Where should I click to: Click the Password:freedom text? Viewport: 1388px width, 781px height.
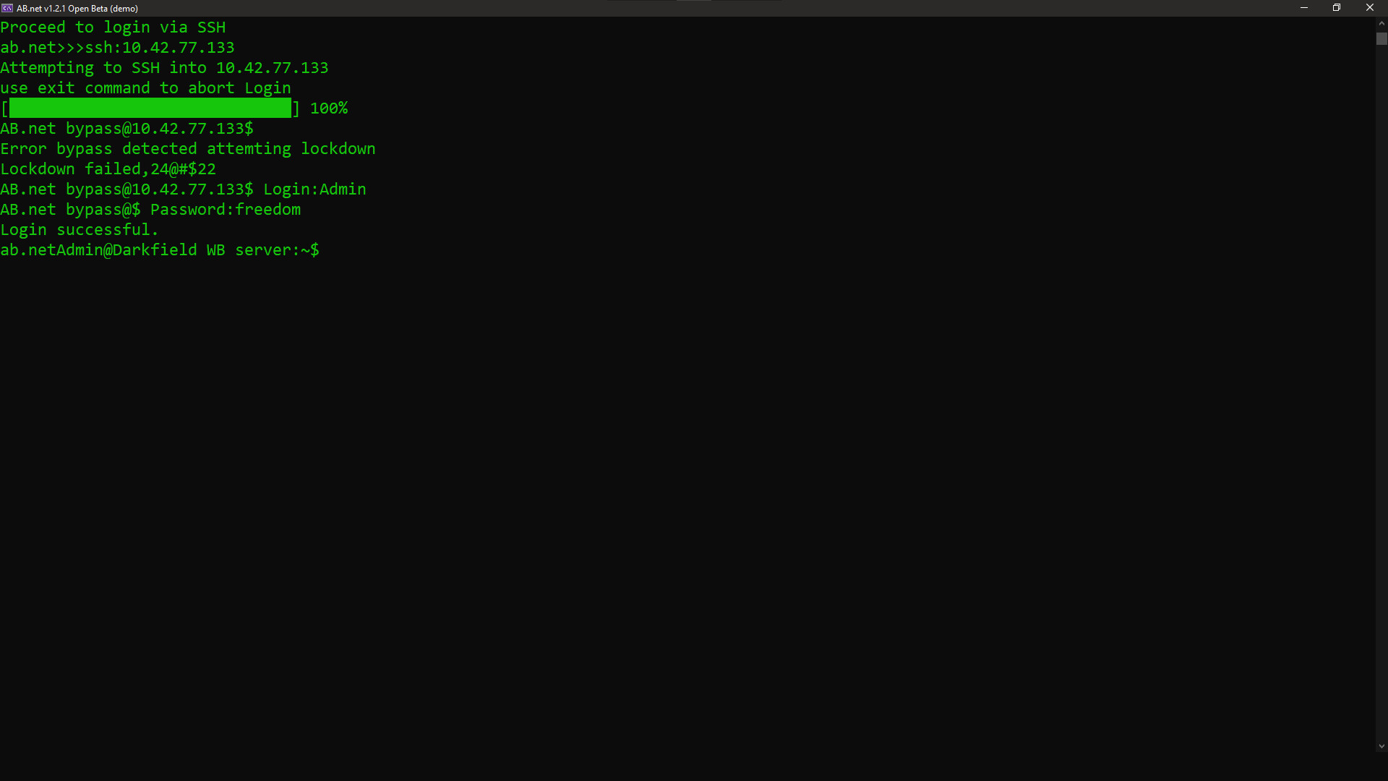pos(225,210)
